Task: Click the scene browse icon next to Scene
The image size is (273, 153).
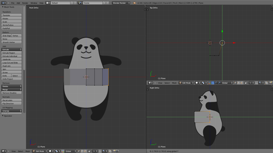Action: point(80,3)
